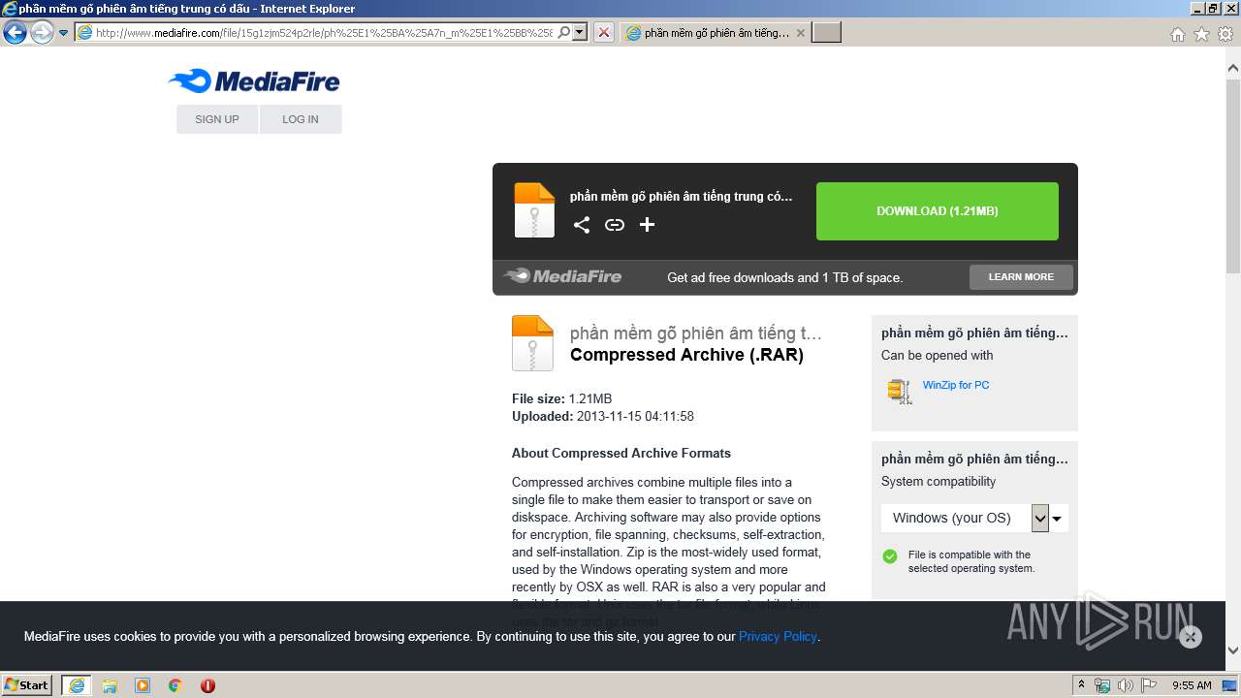
Task: Close the current browser tab
Action: tap(801, 33)
